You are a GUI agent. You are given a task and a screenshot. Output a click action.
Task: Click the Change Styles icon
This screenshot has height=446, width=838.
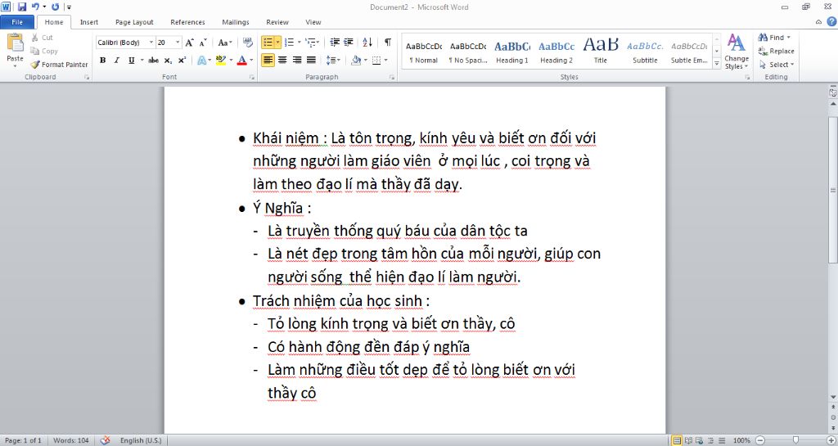736,51
